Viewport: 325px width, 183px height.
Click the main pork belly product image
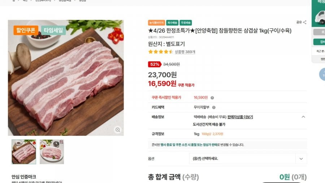tap(66, 78)
